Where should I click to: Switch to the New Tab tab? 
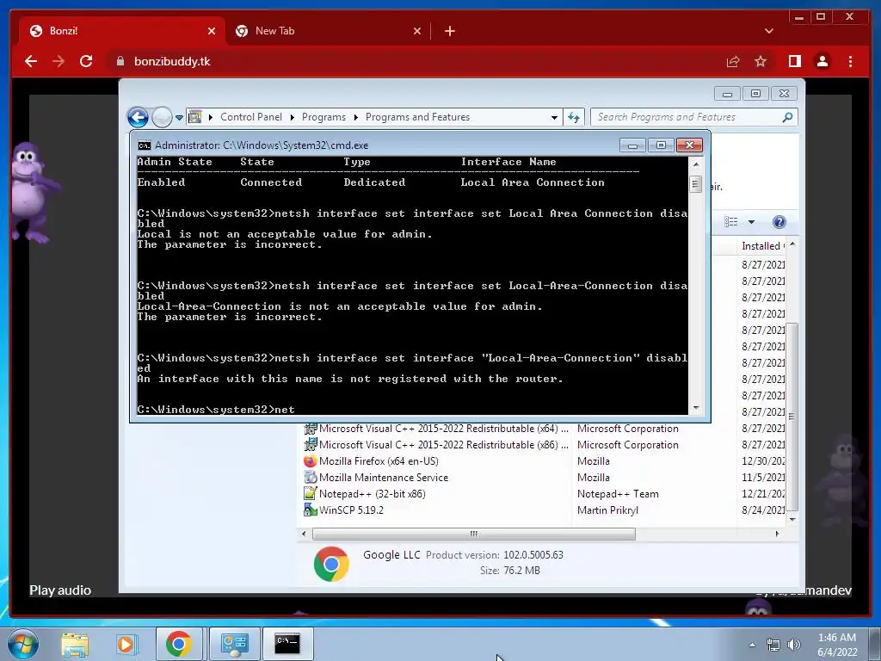coord(328,31)
